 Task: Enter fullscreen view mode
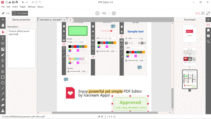pos(208,13)
